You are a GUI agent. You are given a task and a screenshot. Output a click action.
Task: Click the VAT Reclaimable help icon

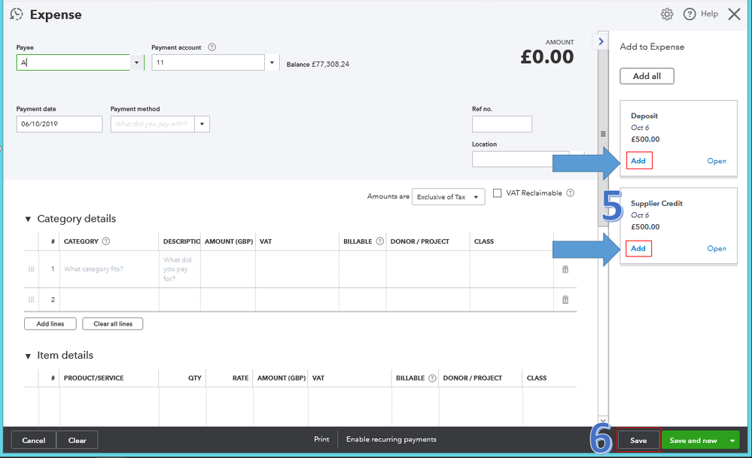571,193
